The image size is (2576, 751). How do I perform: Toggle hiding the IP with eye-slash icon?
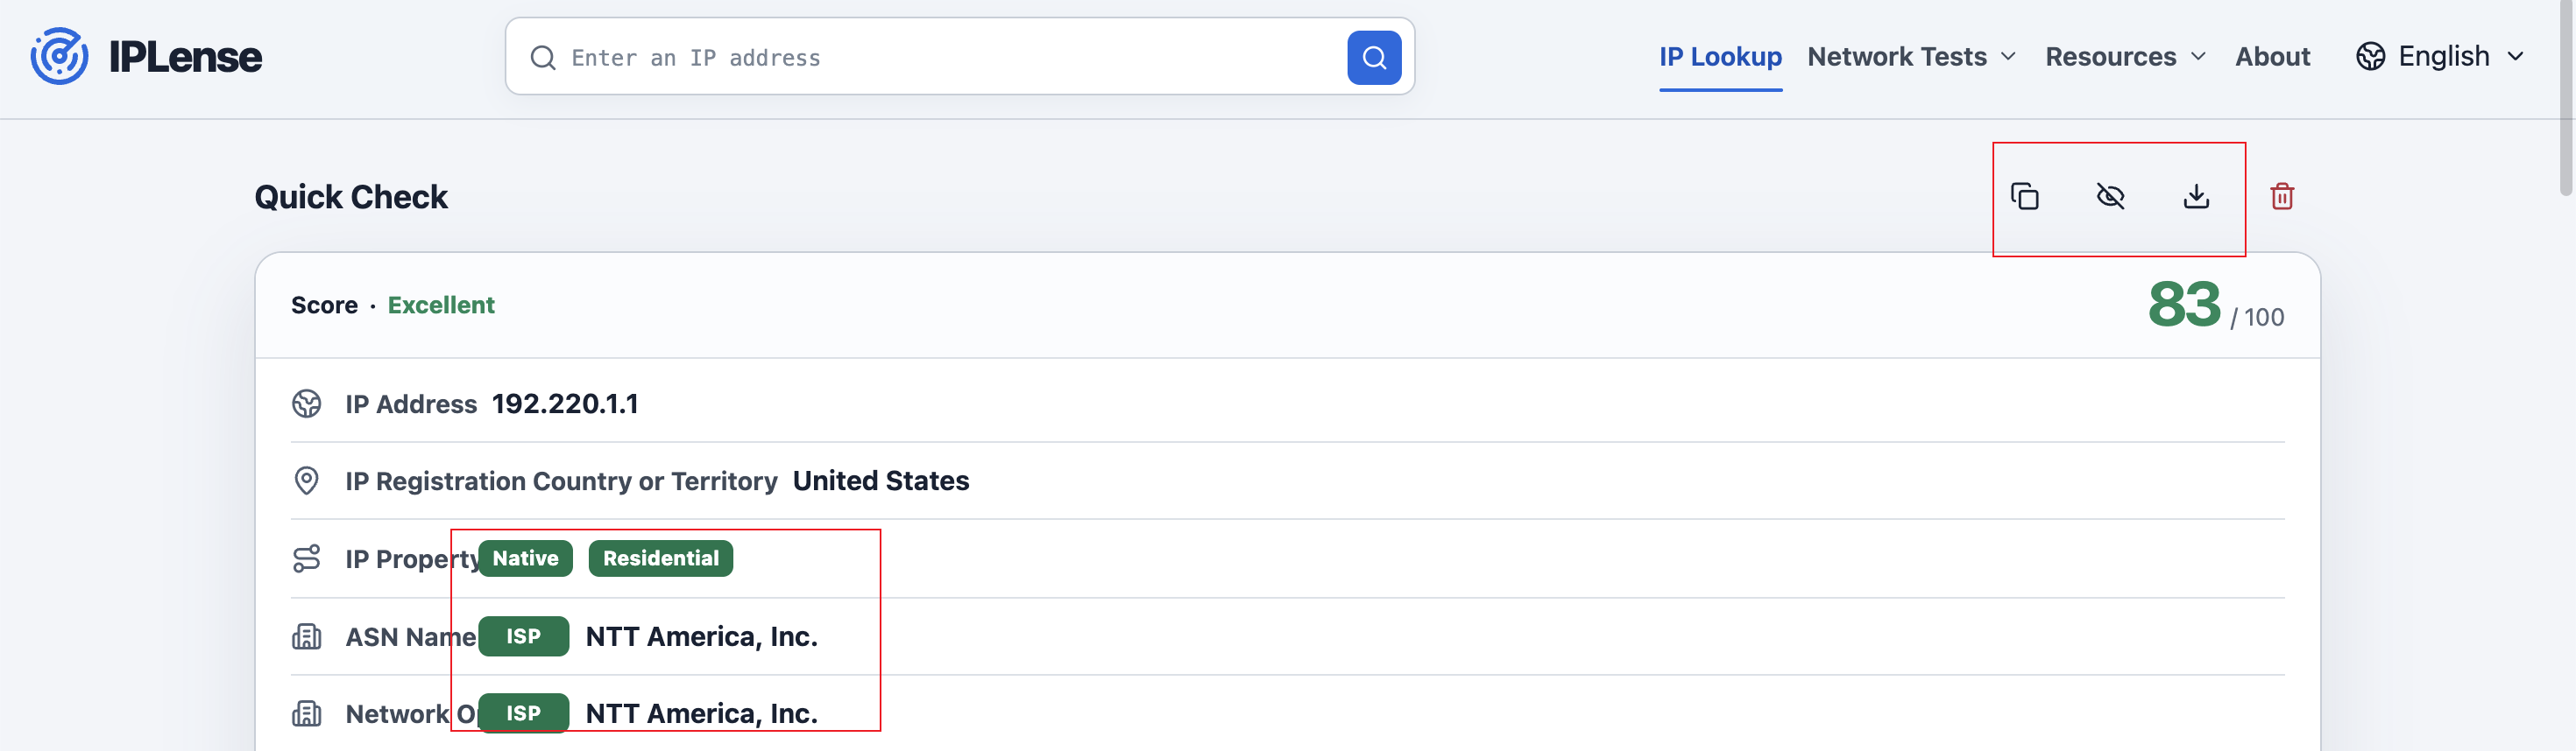click(2110, 196)
